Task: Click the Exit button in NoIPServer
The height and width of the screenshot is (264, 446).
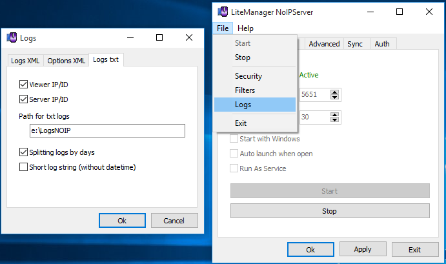Action: pyautogui.click(x=415, y=250)
